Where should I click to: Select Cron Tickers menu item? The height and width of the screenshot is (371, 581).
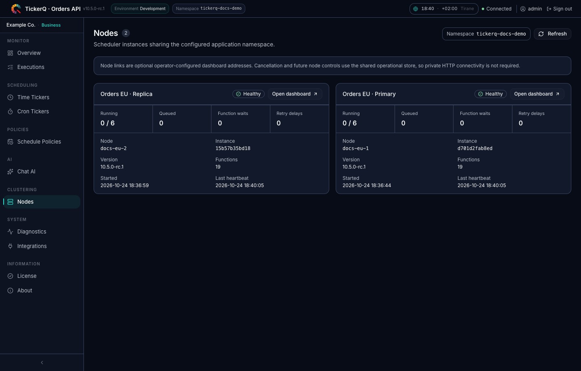(x=42, y=111)
